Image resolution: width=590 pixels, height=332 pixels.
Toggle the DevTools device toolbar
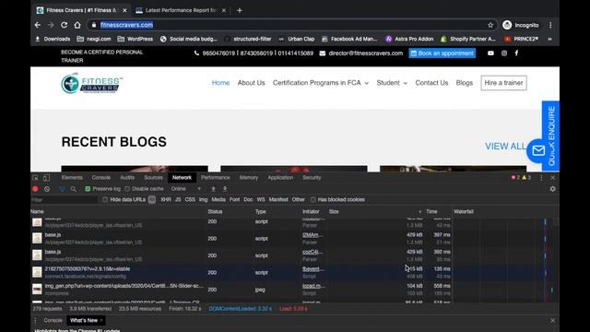coord(47,178)
